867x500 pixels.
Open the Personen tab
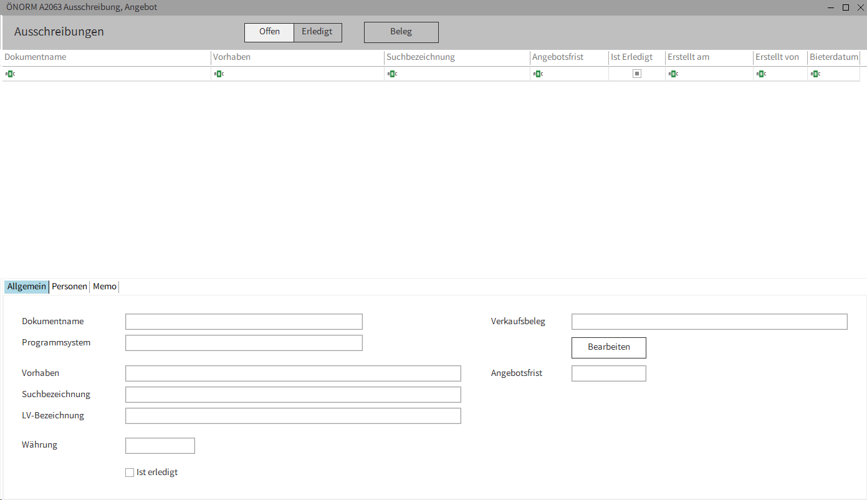[69, 287]
